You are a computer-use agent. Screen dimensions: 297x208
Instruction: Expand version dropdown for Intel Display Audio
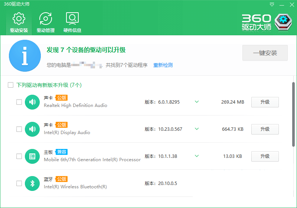[197, 129]
